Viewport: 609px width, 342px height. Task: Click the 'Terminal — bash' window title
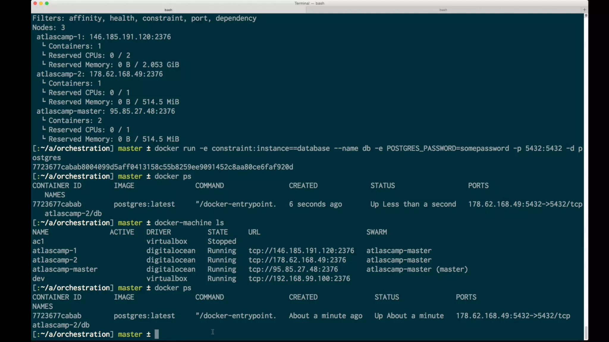[x=309, y=3]
